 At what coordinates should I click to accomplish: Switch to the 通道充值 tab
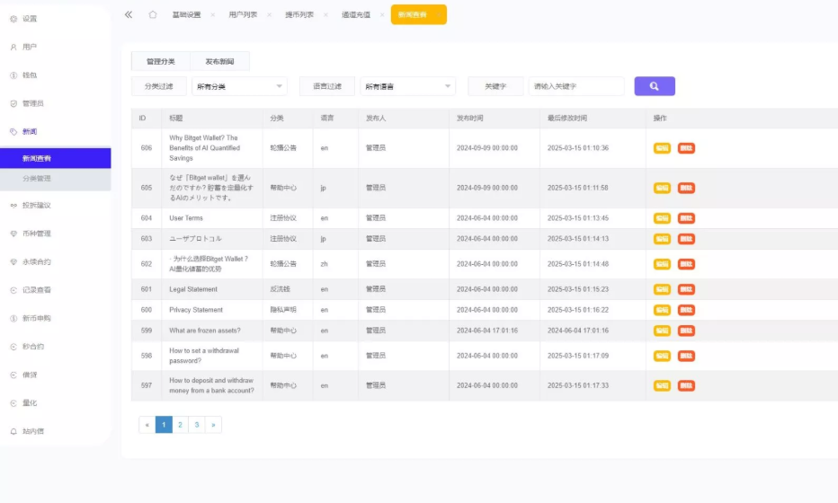(356, 15)
